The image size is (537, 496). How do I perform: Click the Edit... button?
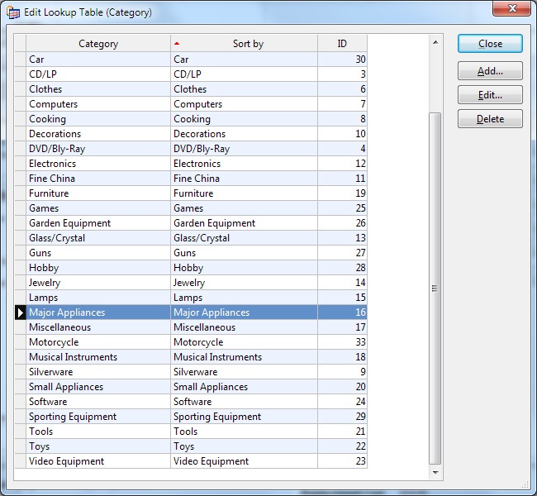point(490,95)
